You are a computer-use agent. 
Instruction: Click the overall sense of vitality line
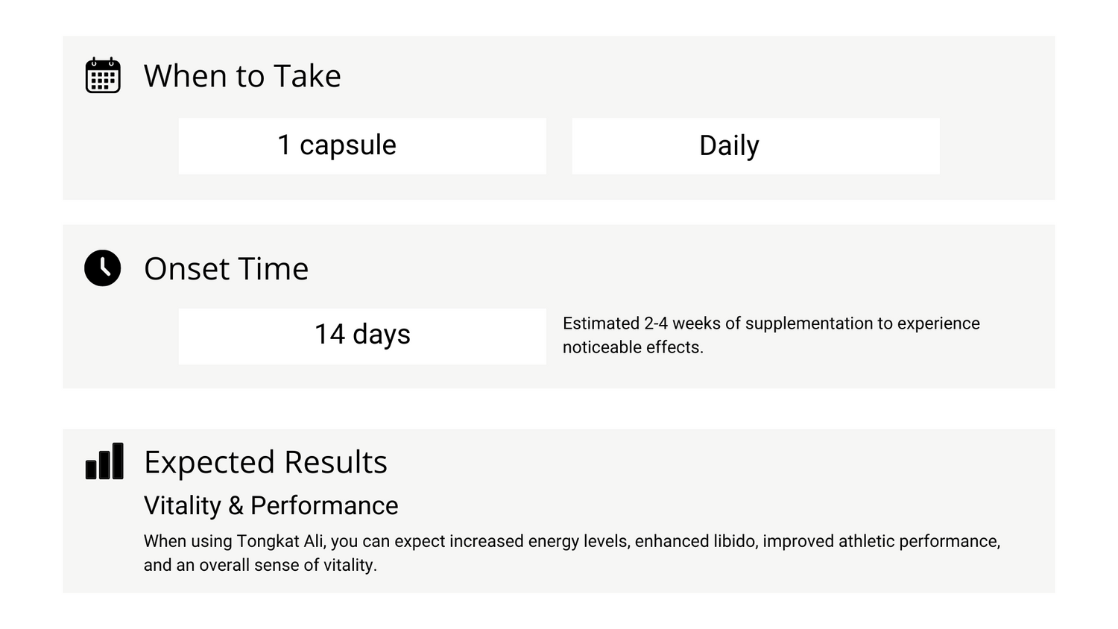(x=260, y=565)
